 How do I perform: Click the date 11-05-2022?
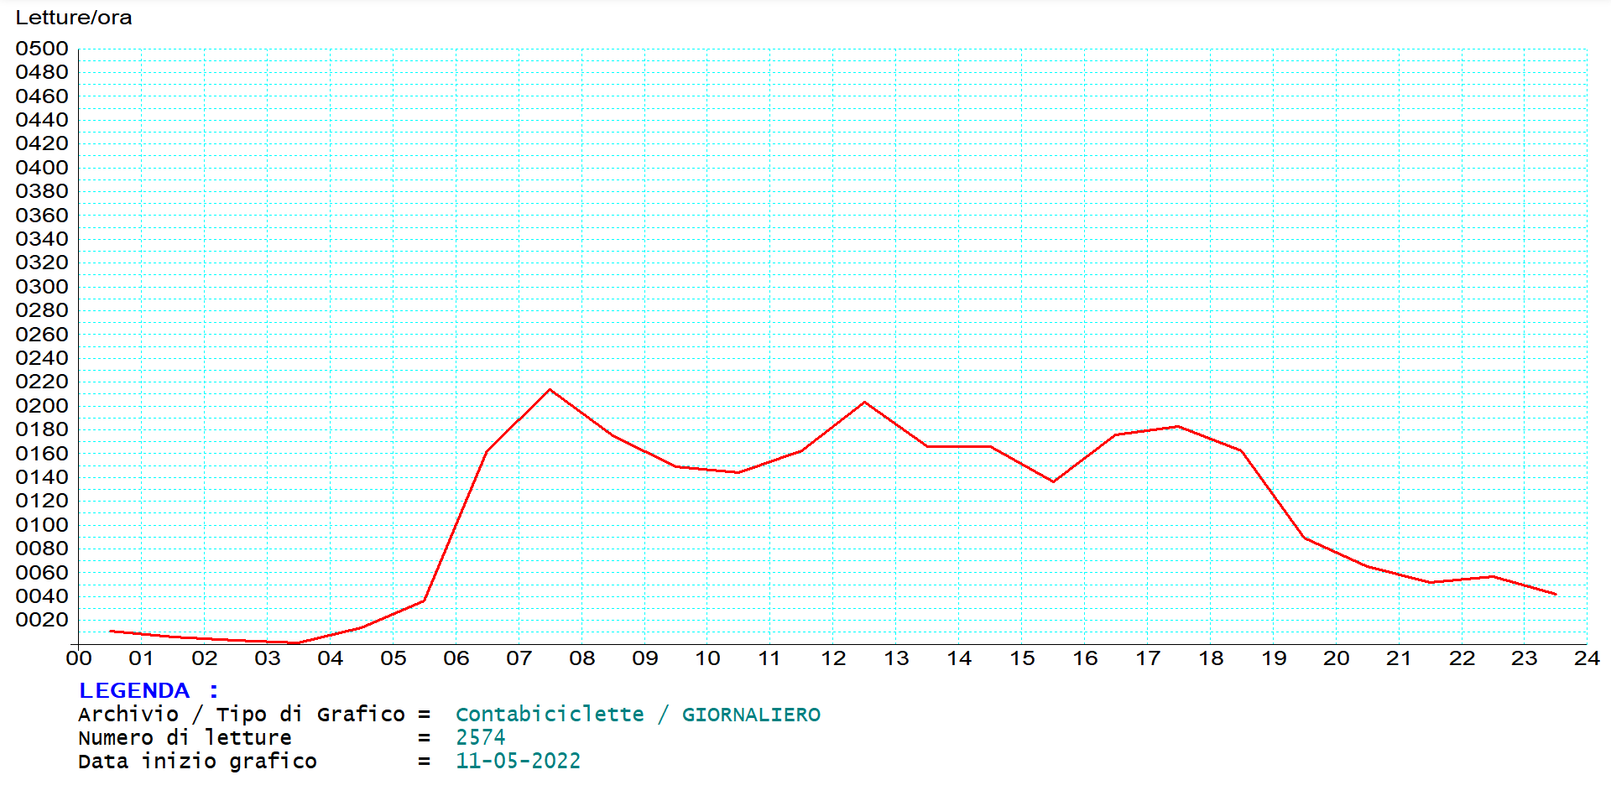click(x=518, y=762)
